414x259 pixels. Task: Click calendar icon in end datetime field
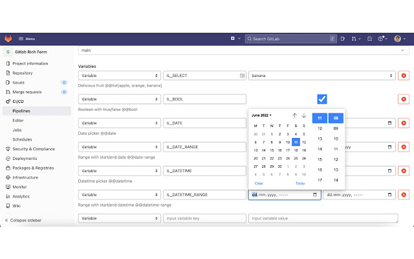[389, 195]
